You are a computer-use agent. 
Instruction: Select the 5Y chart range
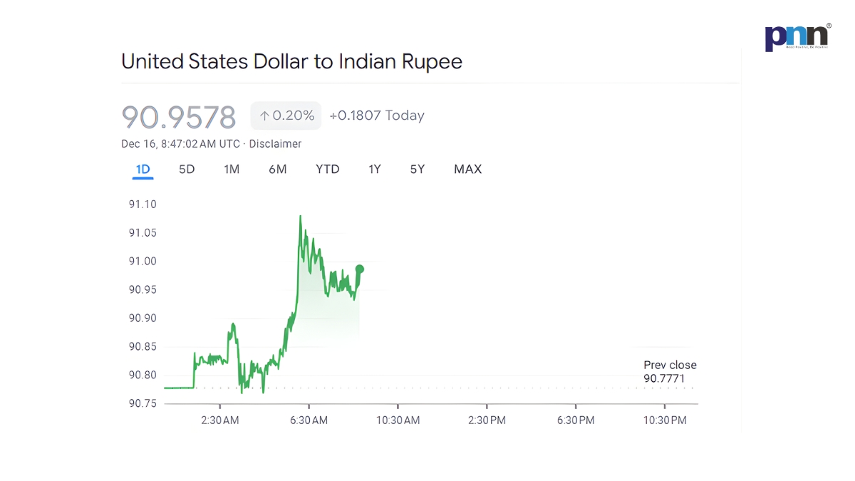point(418,170)
